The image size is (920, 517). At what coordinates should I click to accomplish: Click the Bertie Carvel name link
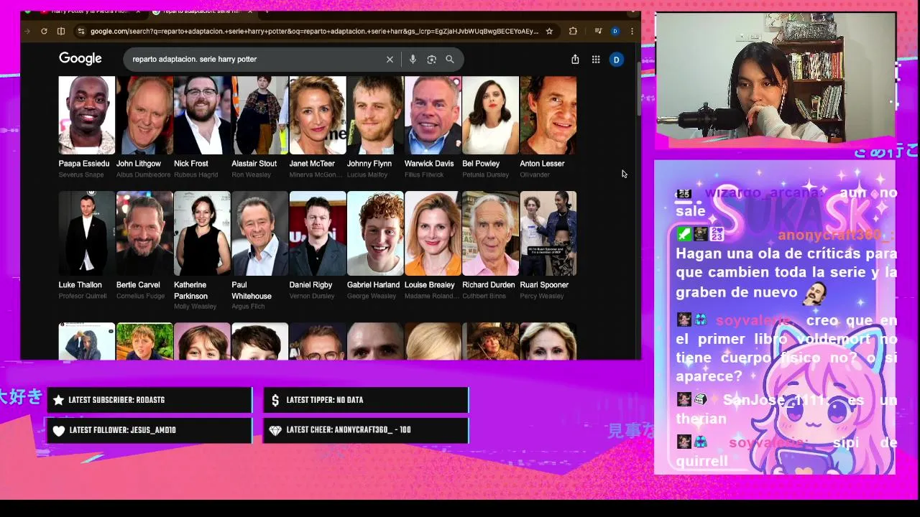(138, 285)
